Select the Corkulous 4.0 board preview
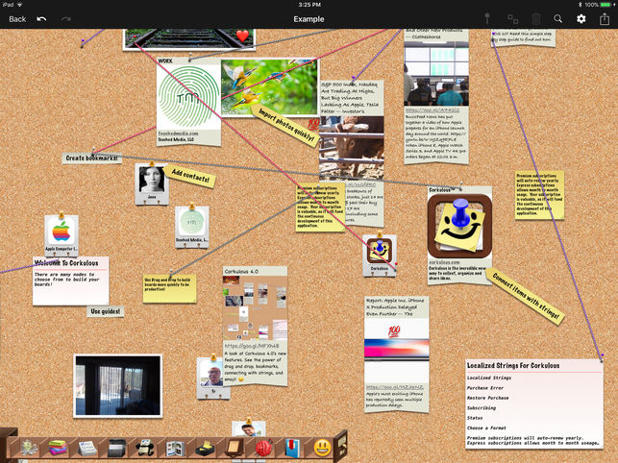This screenshot has height=463, width=618. [255, 307]
